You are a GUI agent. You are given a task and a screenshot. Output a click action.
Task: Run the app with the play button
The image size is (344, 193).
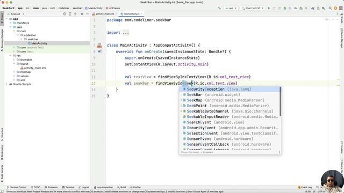[x=269, y=8]
